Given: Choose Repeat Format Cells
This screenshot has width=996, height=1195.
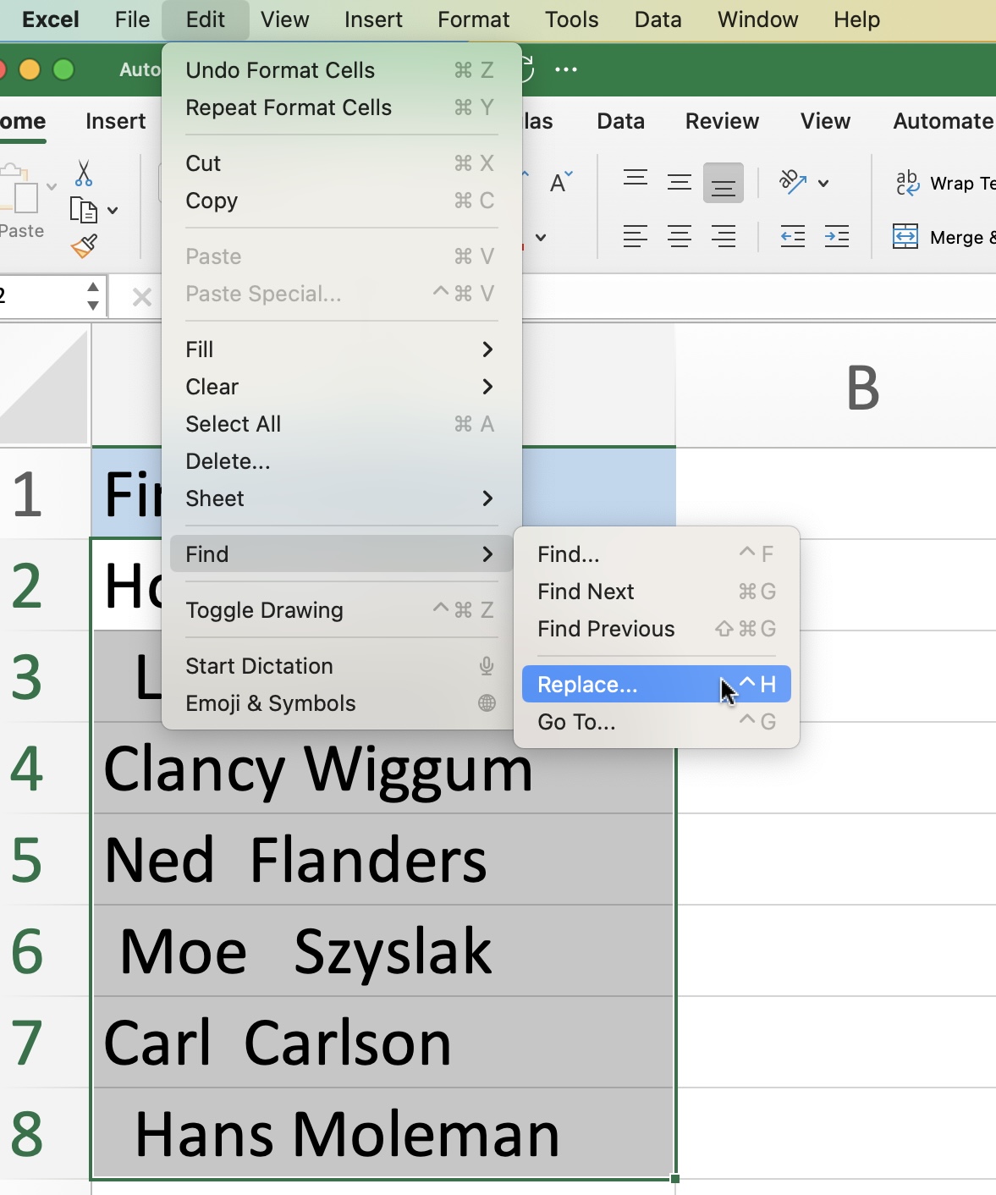Looking at the screenshot, I should (341, 107).
